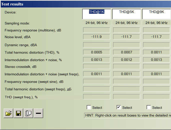Click the HINT right-click message bar
The height and width of the screenshot is (130, 171).
coord(128,116)
